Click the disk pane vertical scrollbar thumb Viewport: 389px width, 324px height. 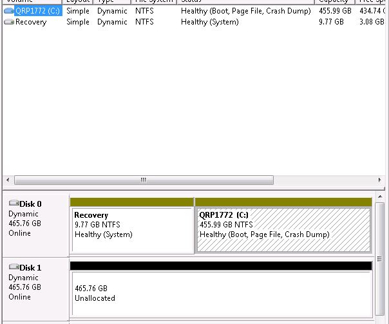380,259
